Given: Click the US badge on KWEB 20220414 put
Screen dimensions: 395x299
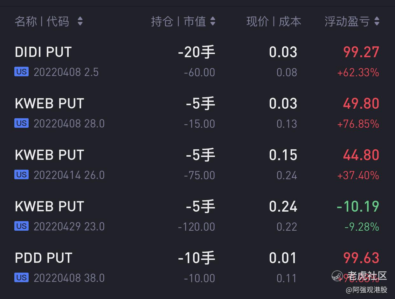Looking at the screenshot, I should coord(21,175).
